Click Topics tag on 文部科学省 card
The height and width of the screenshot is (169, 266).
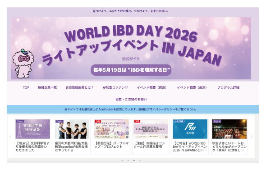20,121
